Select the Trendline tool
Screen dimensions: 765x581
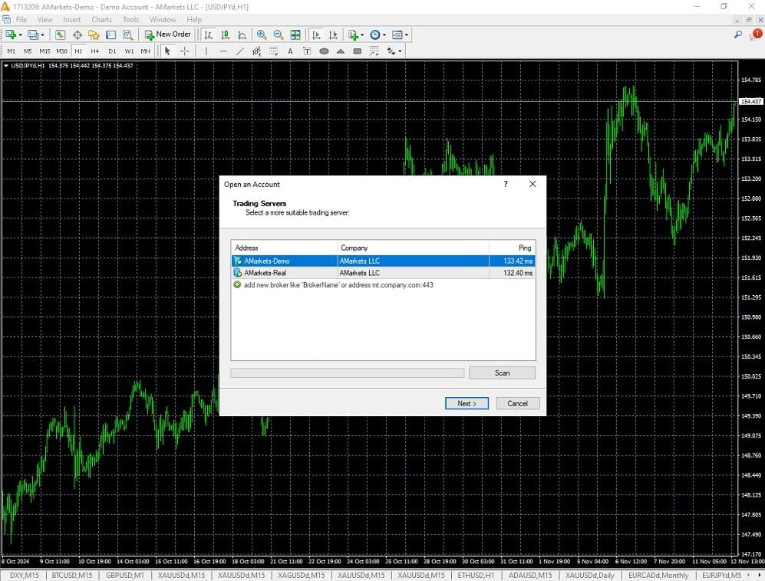(x=240, y=51)
